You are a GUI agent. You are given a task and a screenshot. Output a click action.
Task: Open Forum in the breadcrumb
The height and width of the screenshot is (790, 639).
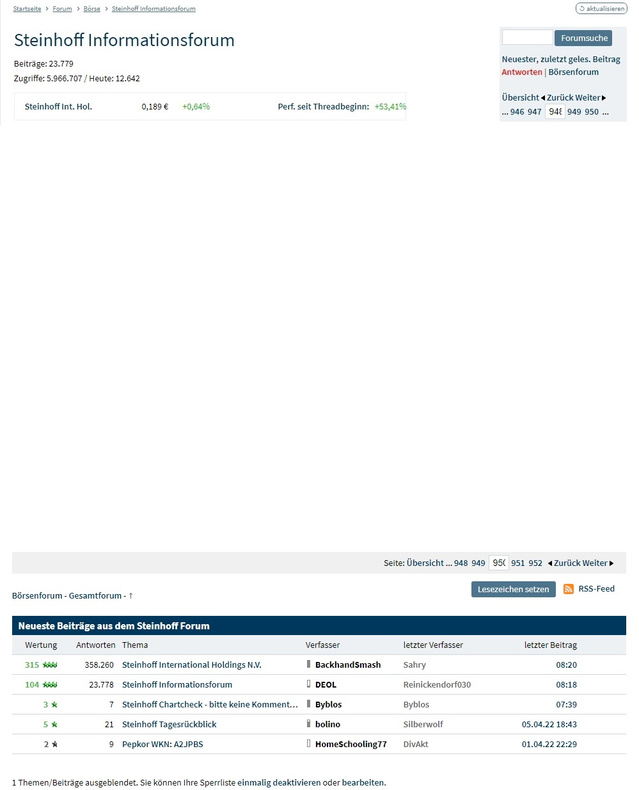[62, 9]
